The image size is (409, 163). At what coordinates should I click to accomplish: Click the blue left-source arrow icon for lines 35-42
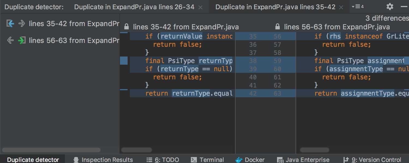[x=10, y=24]
